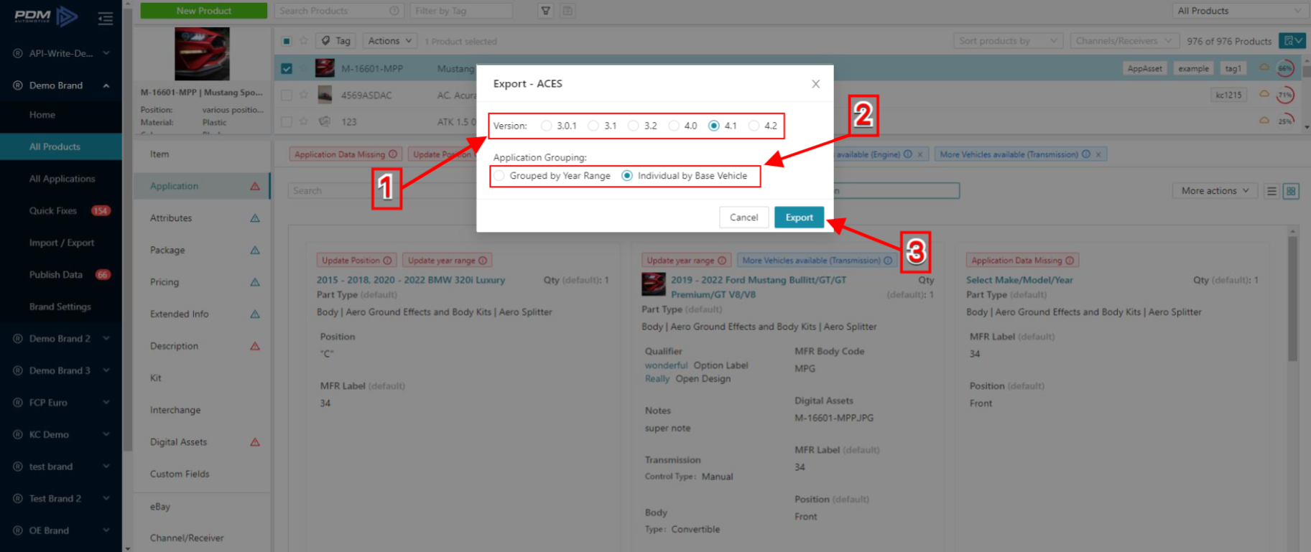Open Brand Settings in the sidebar
1311x552 pixels.
click(60, 307)
